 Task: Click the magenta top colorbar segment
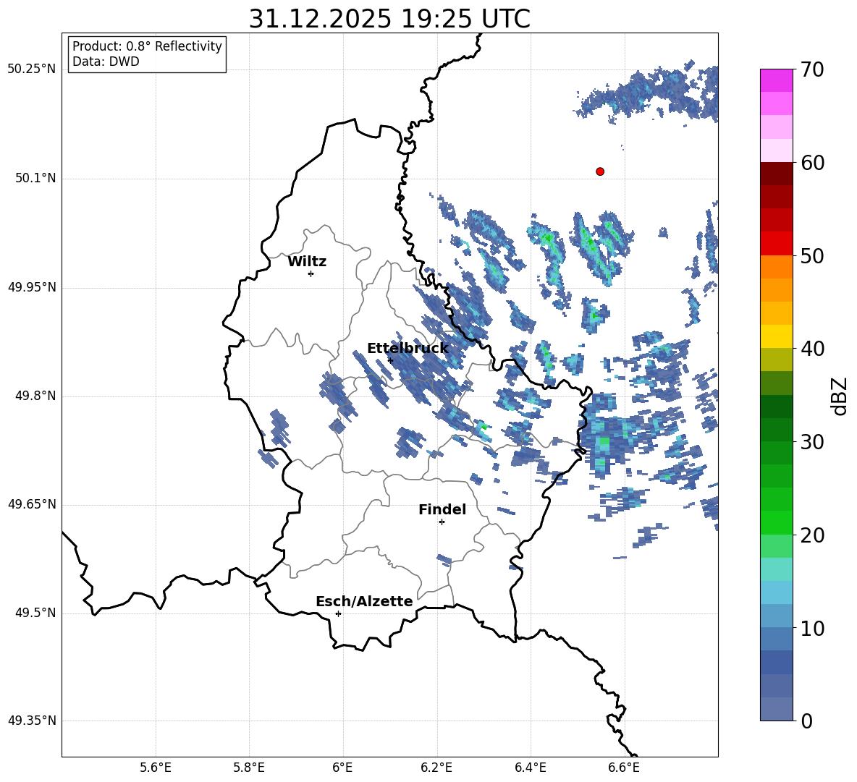(777, 80)
